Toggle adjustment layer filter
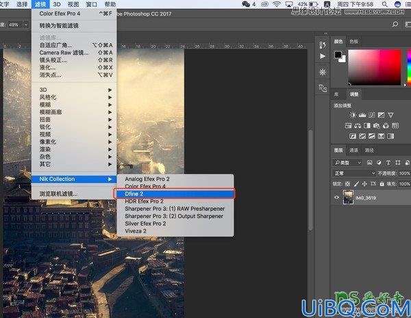The image size is (411, 318). [379, 163]
